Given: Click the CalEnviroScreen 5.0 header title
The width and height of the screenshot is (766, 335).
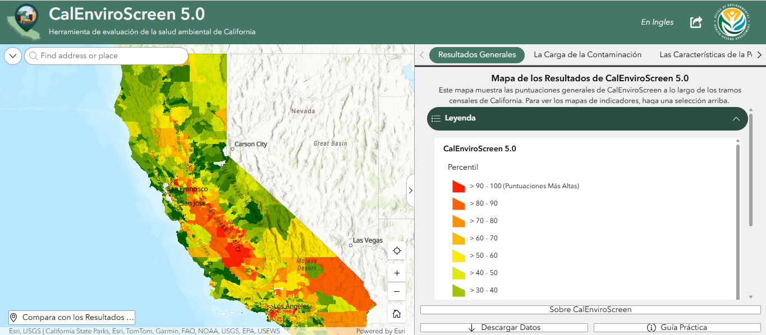Looking at the screenshot, I should pos(127,13).
